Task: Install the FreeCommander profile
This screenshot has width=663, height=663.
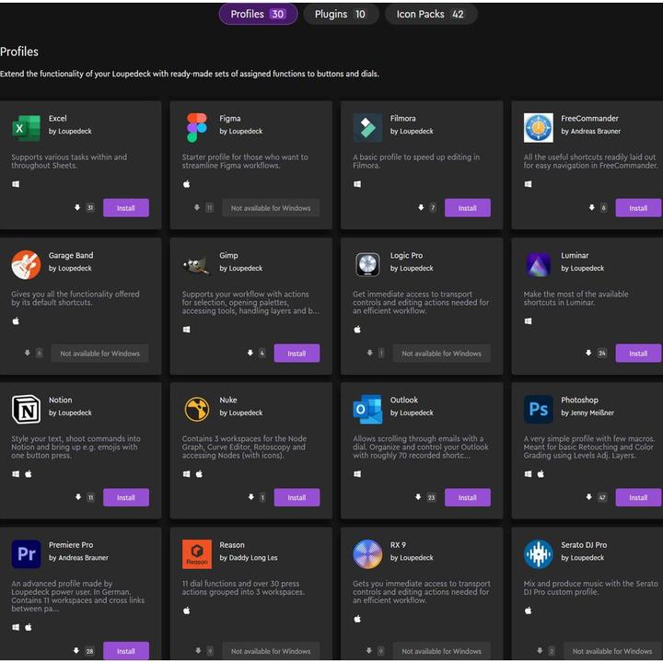Action: pos(638,208)
